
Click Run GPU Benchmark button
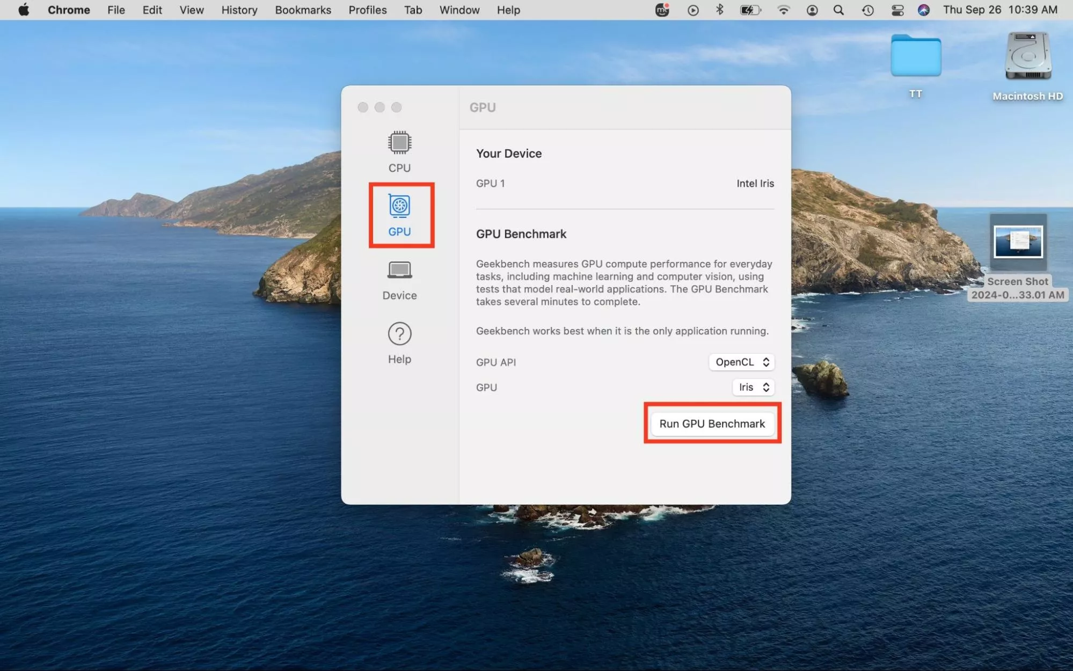[x=712, y=424]
